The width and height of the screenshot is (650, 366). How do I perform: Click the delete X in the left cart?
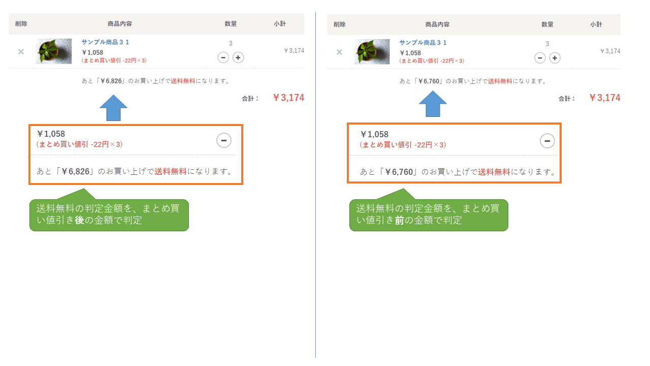tap(21, 51)
